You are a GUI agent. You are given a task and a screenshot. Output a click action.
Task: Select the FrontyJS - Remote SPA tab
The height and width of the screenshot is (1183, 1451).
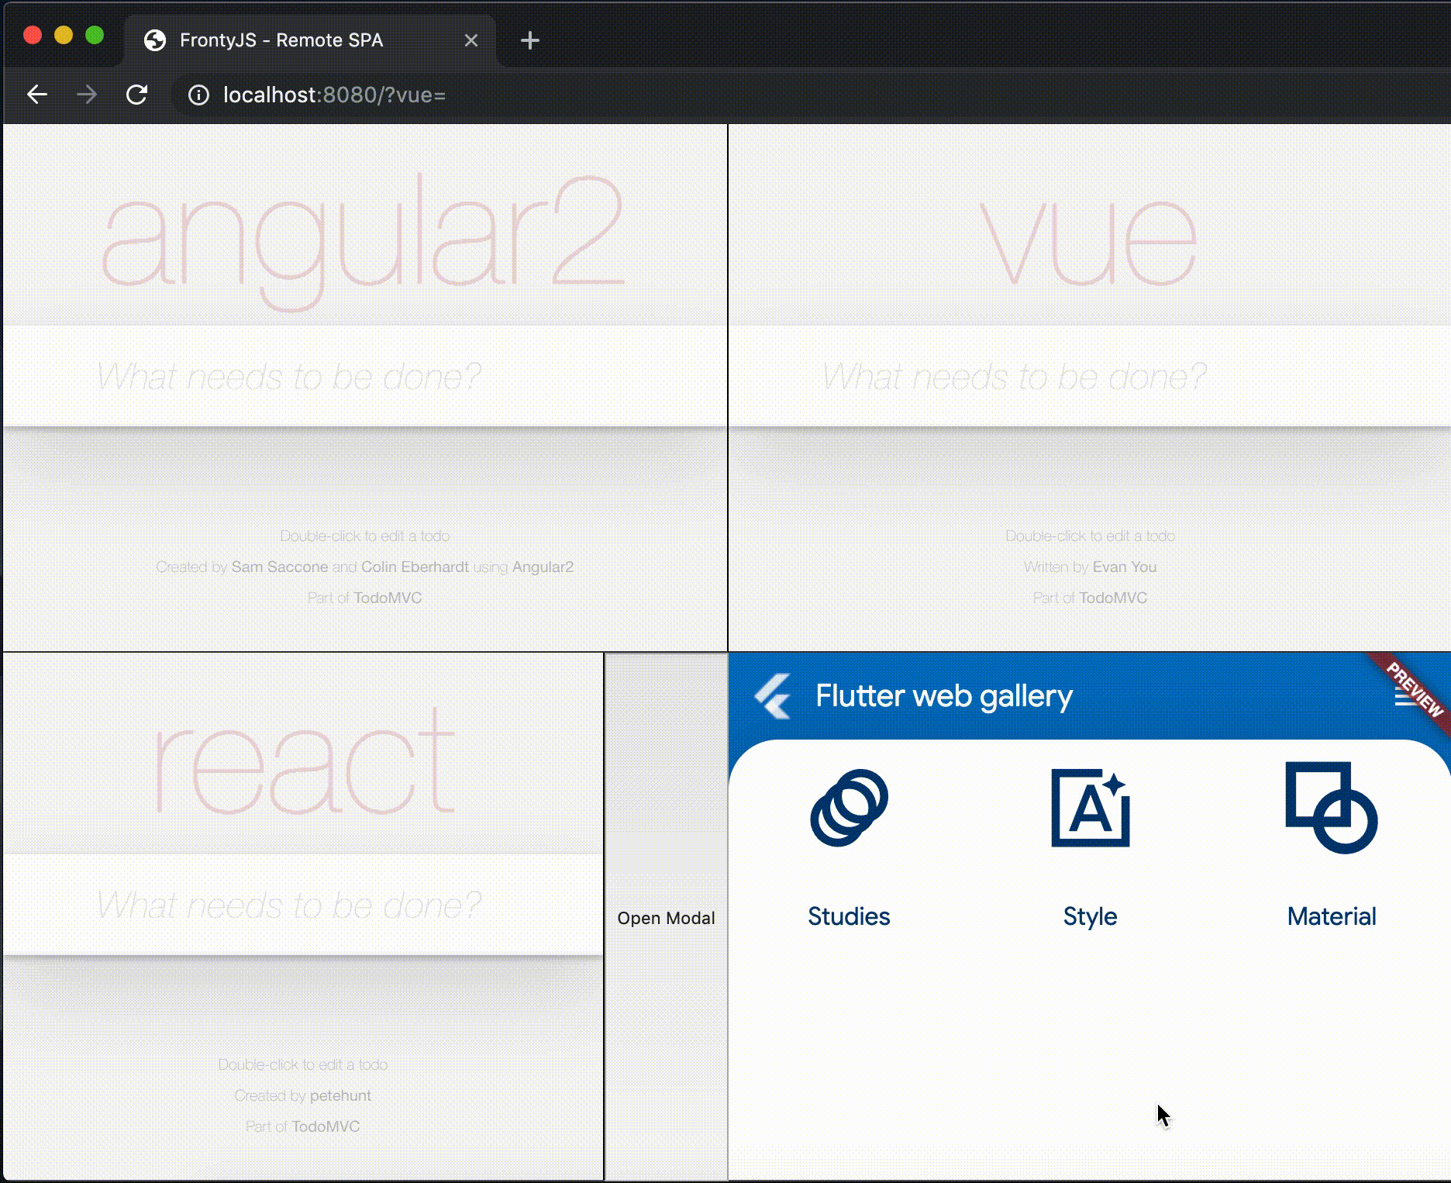310,40
